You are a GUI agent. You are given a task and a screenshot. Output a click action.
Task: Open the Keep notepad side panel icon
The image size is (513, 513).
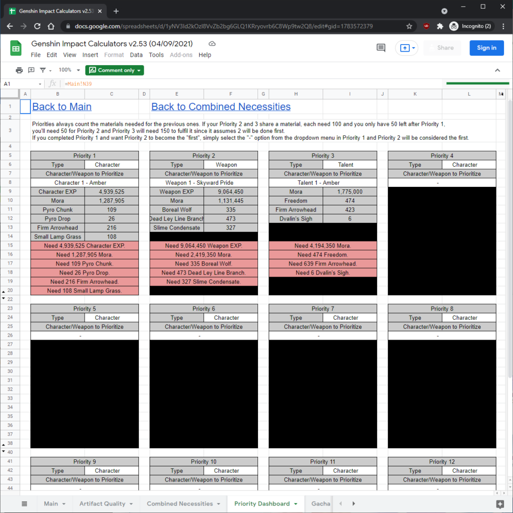point(499,503)
